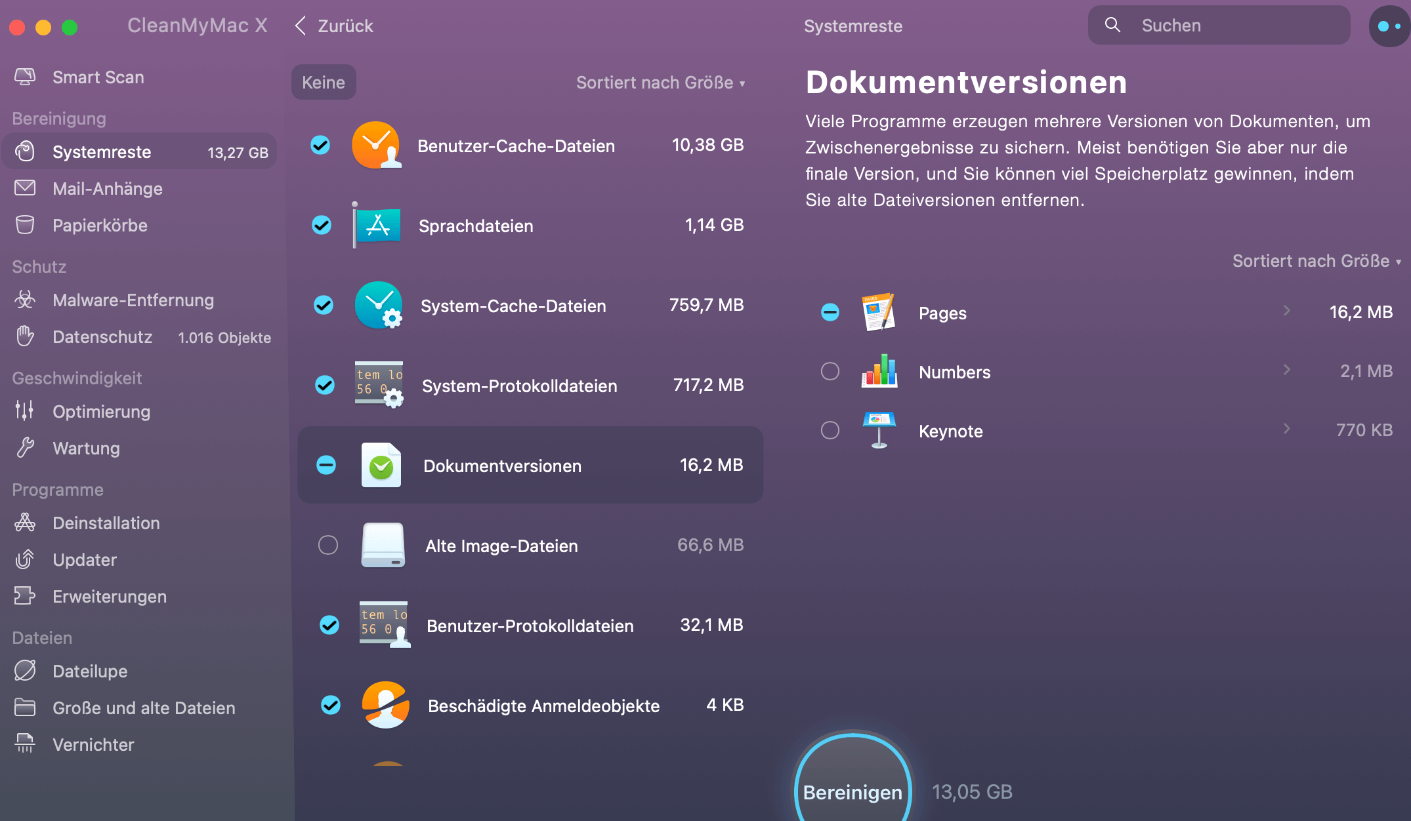Uncheck System-Cache-Dateien checkbox
1411x821 pixels.
(x=324, y=305)
